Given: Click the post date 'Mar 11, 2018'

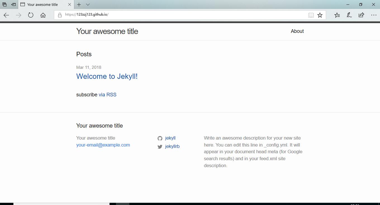Looking at the screenshot, I should (89, 67).
